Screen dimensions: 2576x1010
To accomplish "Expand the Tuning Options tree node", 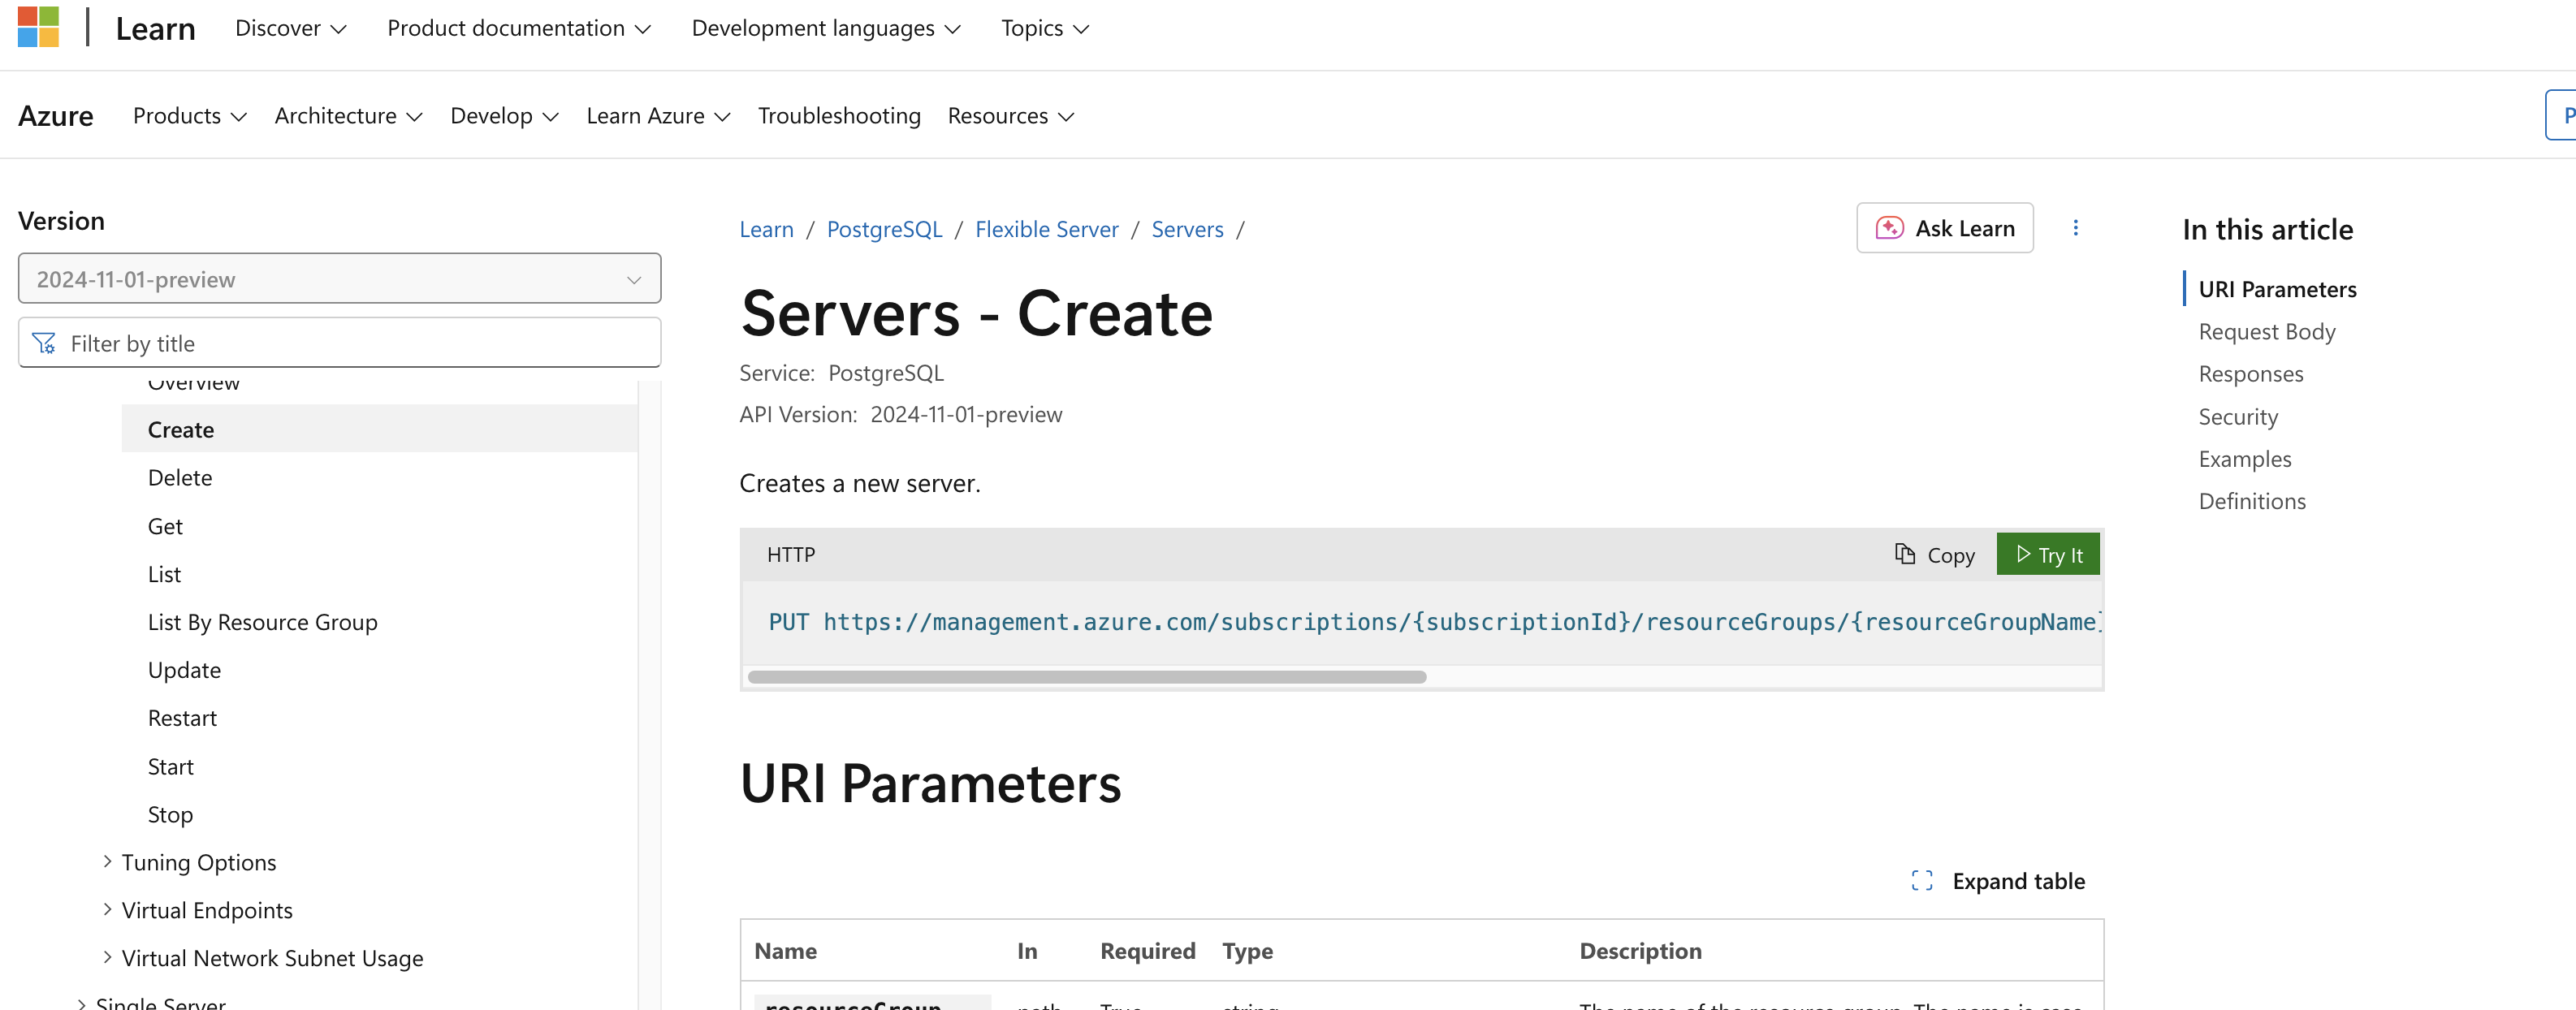I will click(107, 861).
